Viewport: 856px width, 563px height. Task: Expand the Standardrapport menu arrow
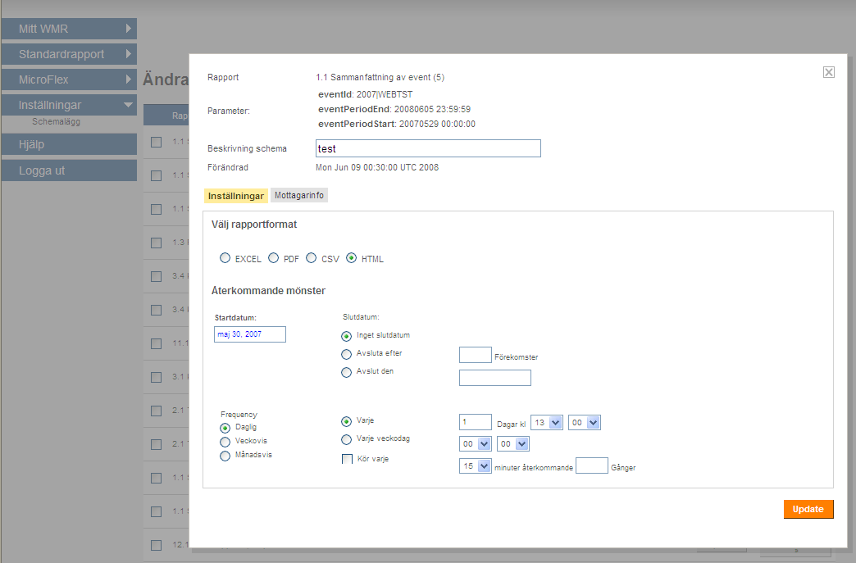tap(128, 53)
